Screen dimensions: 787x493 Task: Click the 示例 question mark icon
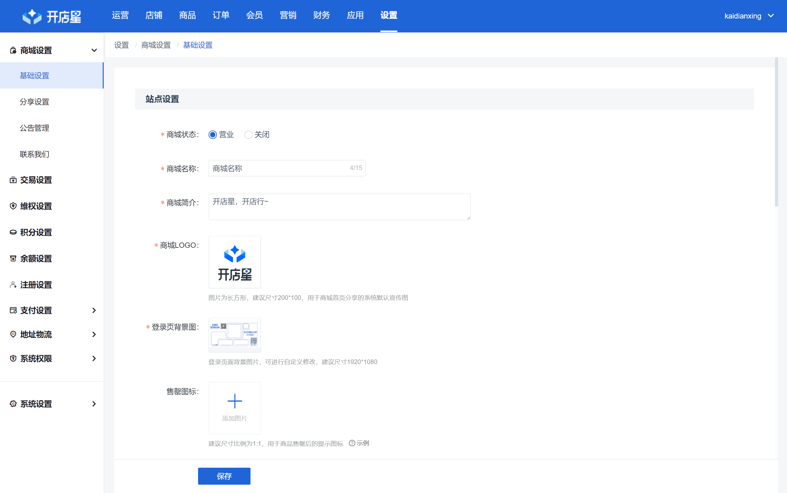coord(352,443)
